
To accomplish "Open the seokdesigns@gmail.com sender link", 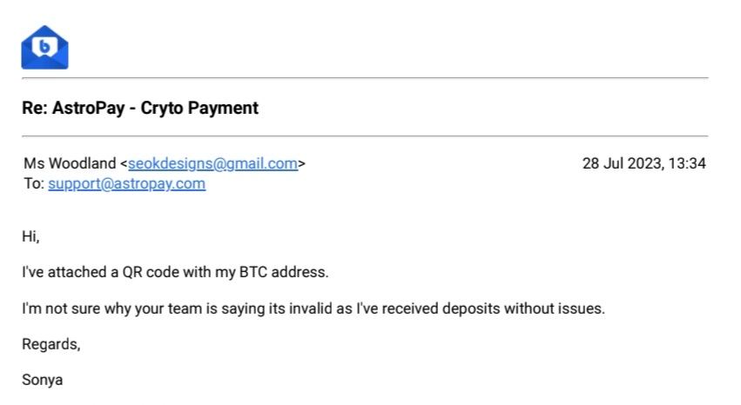I will pyautogui.click(x=212, y=163).
